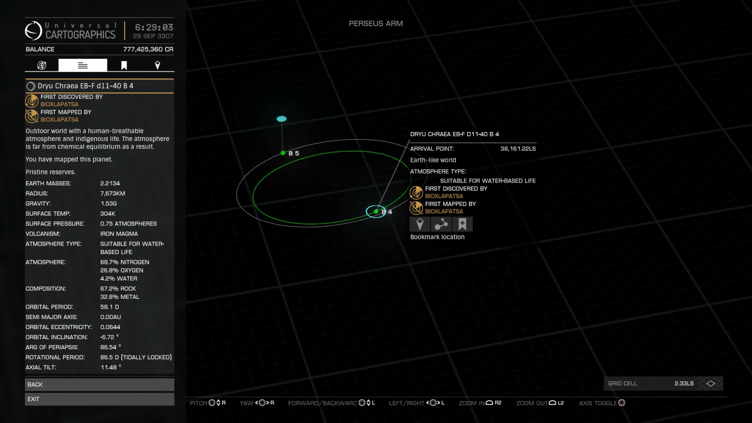This screenshot has height=423, width=752.
Task: Click the 32.8% METAL entry
Action: click(120, 297)
